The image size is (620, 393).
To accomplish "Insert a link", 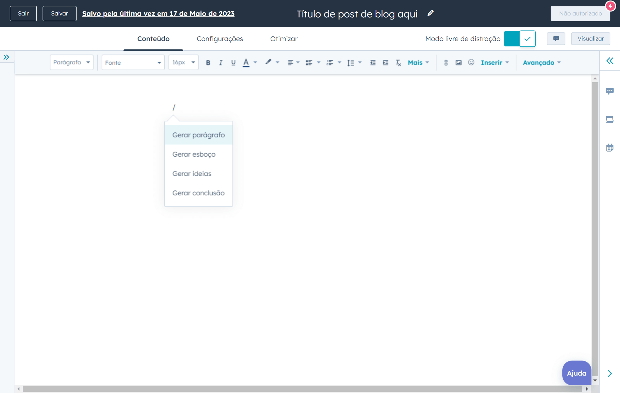I will [x=446, y=63].
